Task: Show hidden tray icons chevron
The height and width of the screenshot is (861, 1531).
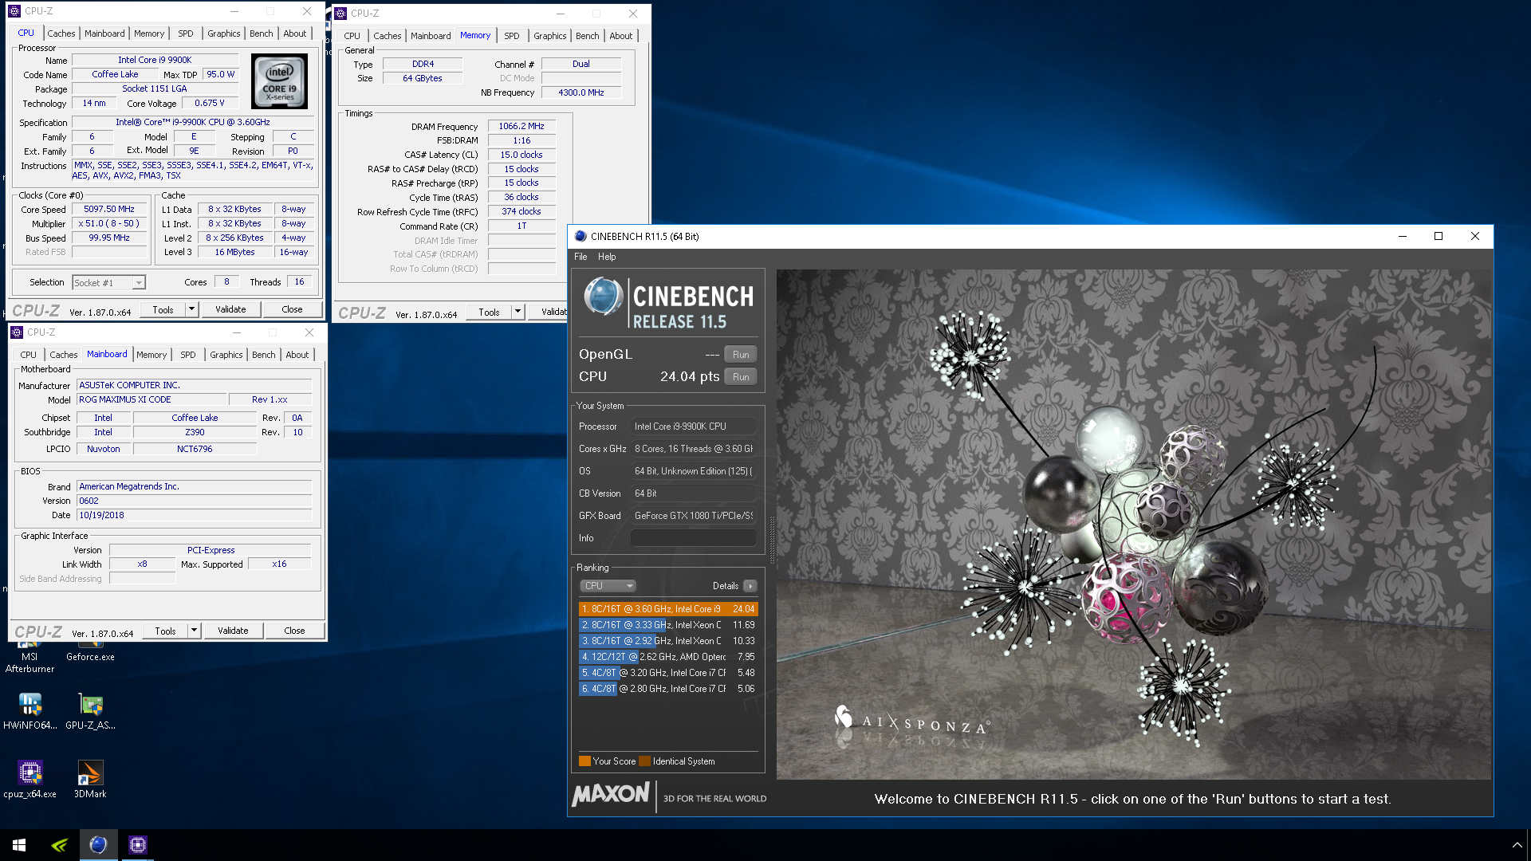Action: point(1517,845)
